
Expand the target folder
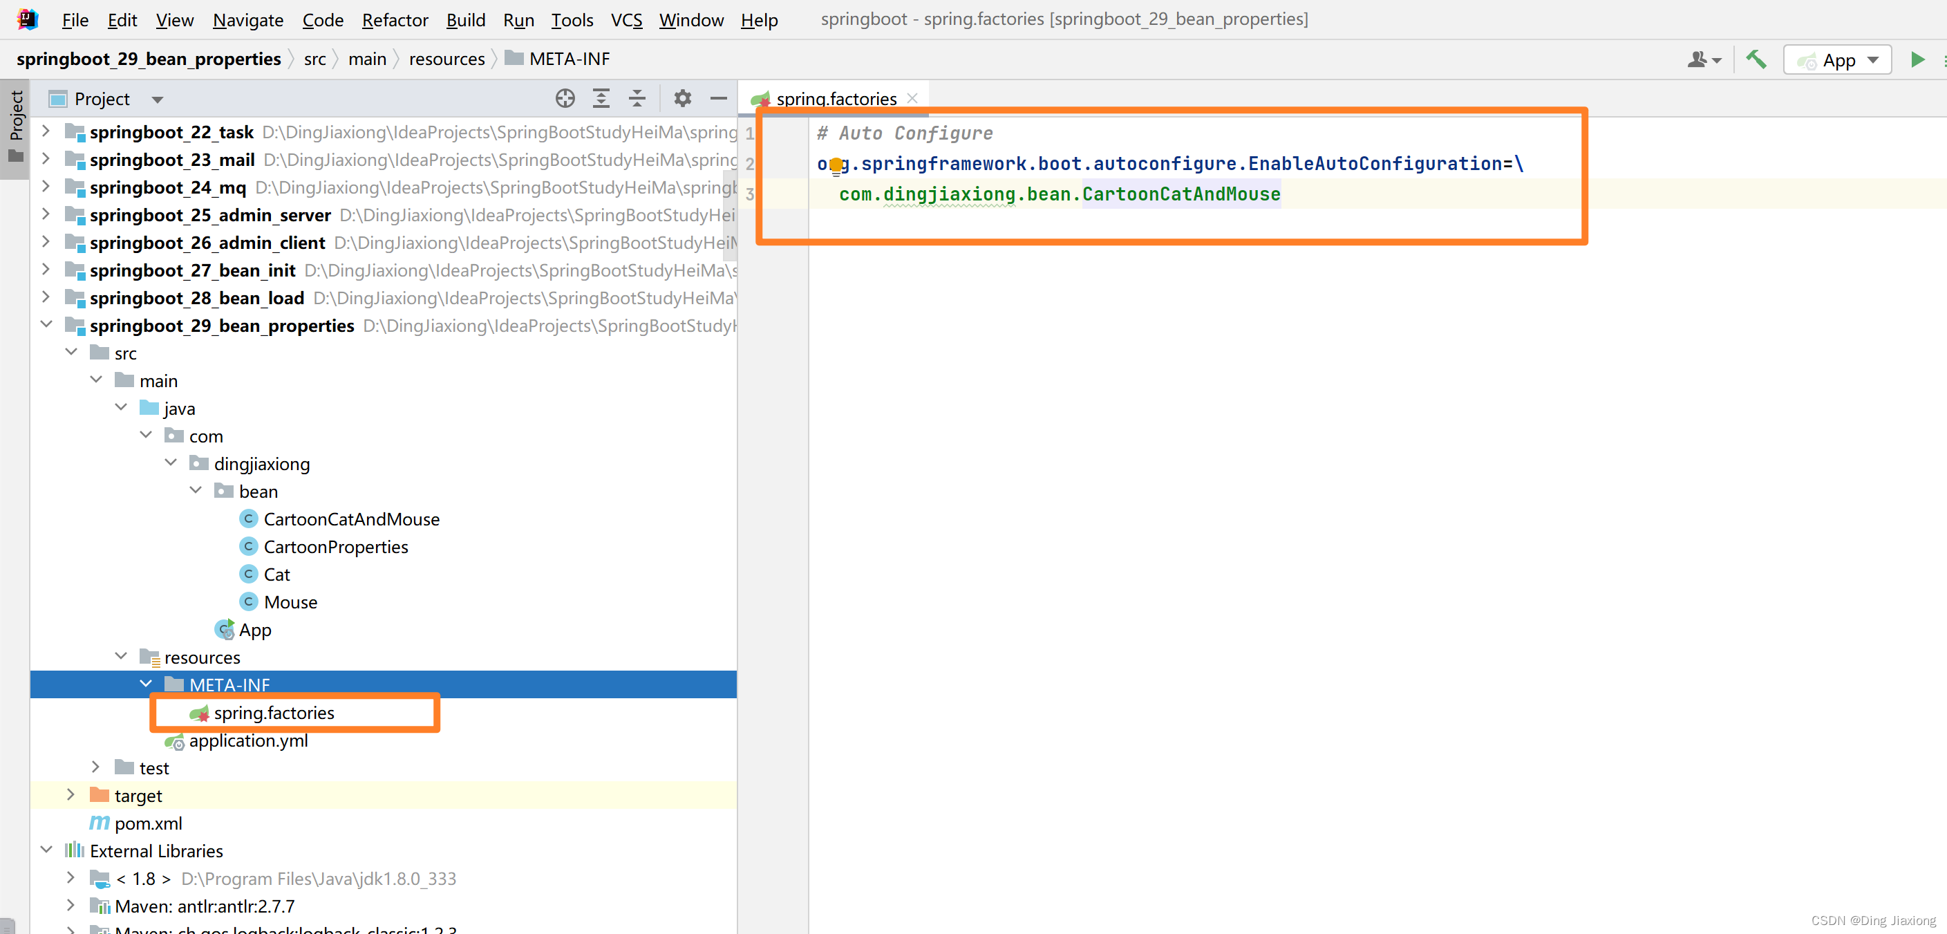pyautogui.click(x=71, y=794)
